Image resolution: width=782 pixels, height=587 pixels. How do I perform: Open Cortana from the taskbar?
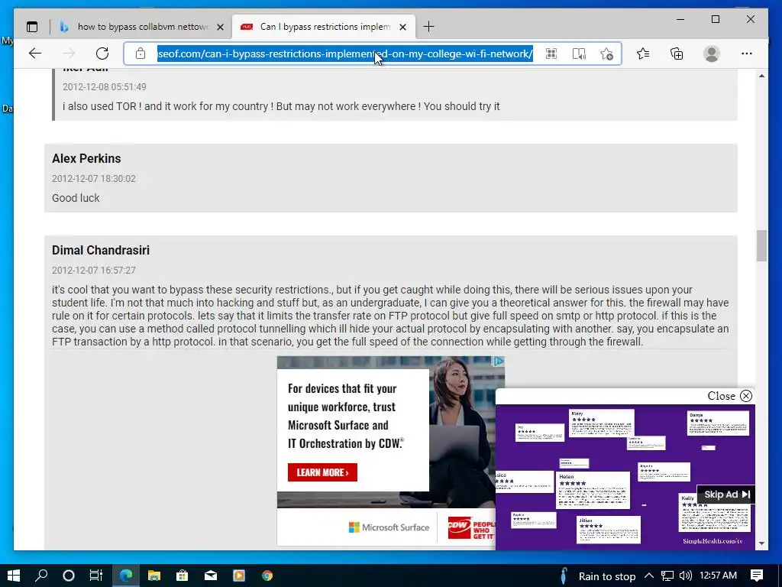[69, 576]
